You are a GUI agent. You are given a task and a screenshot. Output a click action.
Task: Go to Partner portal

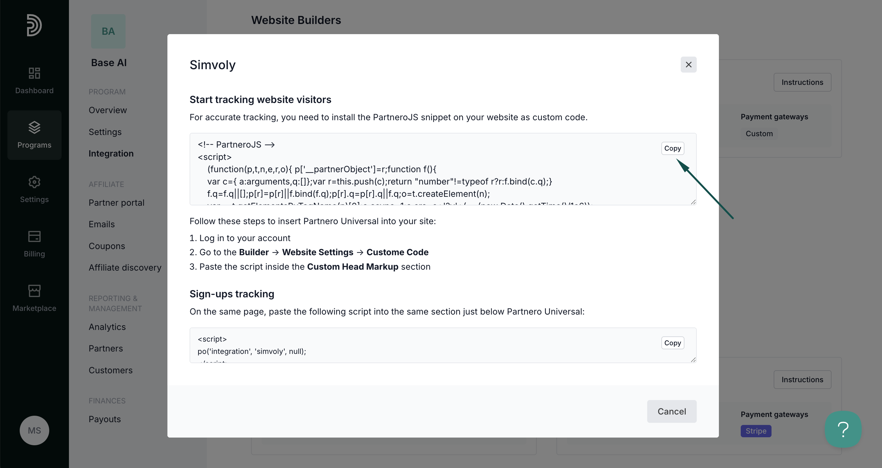116,203
